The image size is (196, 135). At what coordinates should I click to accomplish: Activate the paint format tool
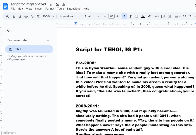(x=38, y=16)
